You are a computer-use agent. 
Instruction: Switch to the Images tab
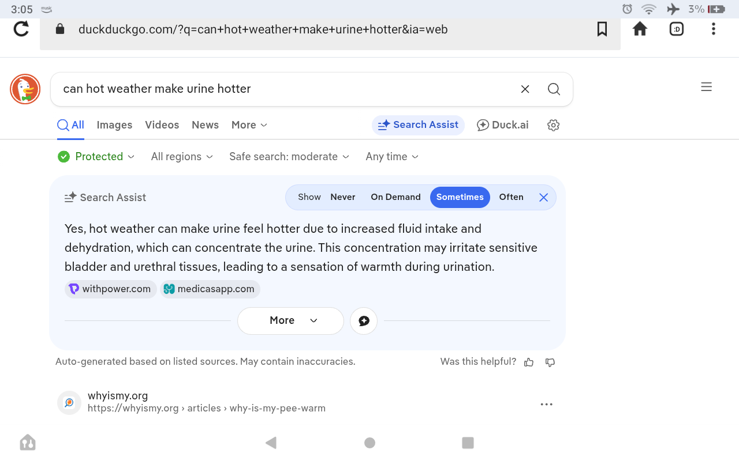pos(114,125)
